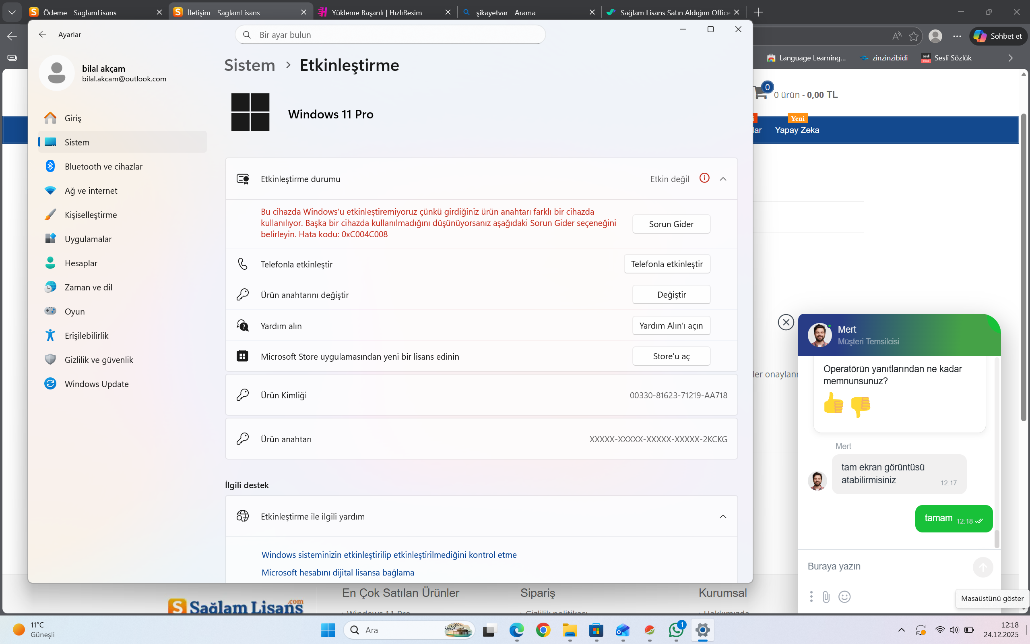Collapse Etkinleştirme ile ilgili yardım section
This screenshot has height=644, width=1030.
(723, 516)
